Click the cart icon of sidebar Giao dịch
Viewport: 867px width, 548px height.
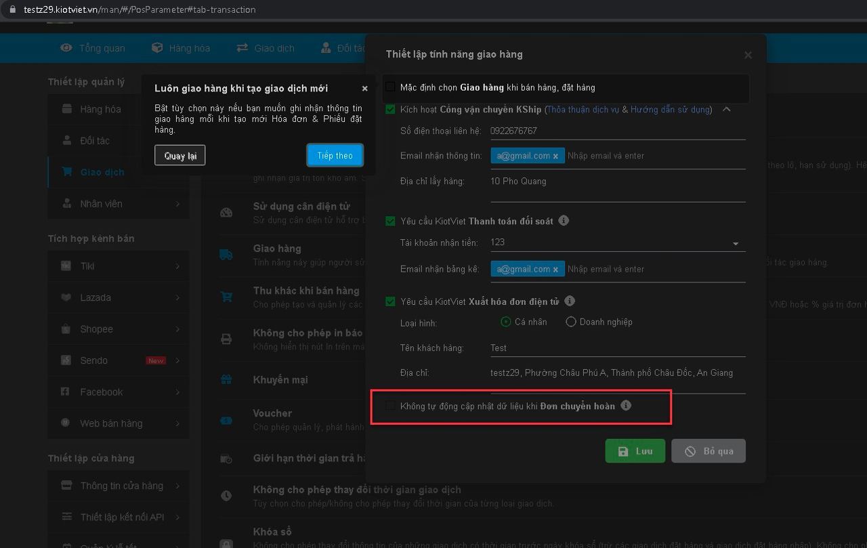pos(67,171)
